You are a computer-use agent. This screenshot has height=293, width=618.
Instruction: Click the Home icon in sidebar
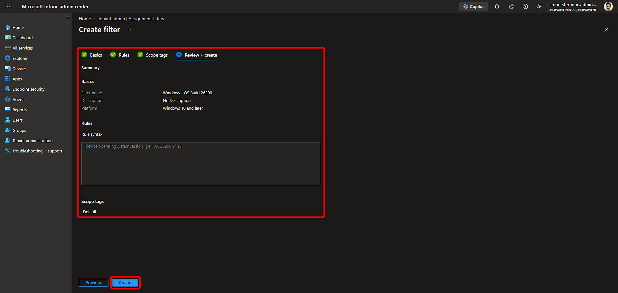(8, 27)
